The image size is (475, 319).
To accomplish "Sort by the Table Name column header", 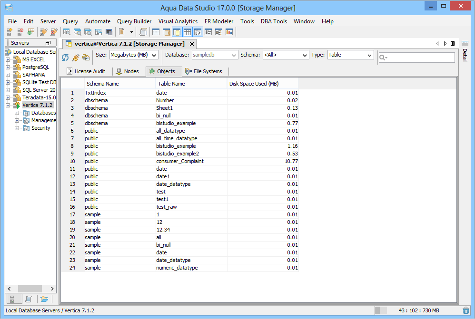I will (x=191, y=84).
